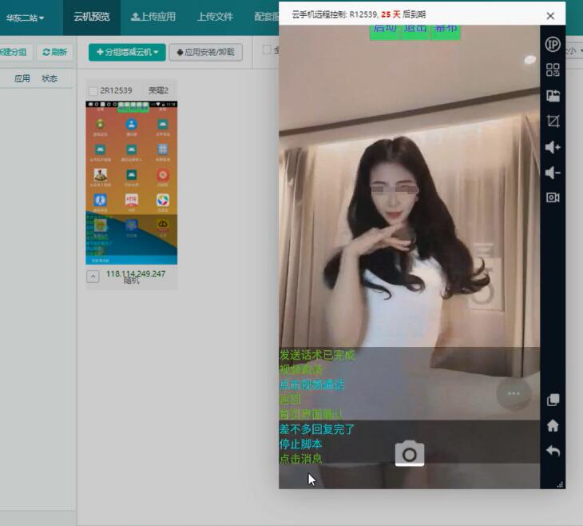Click log line 点击视频通话
Image resolution: width=583 pixels, height=526 pixels.
[x=311, y=385]
